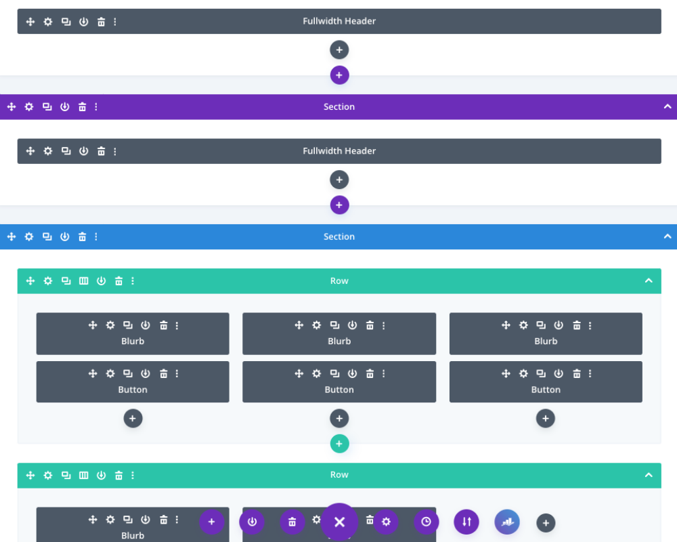The image size is (677, 542).
Task: Open settings for the purple Section bar
Action: 29,107
